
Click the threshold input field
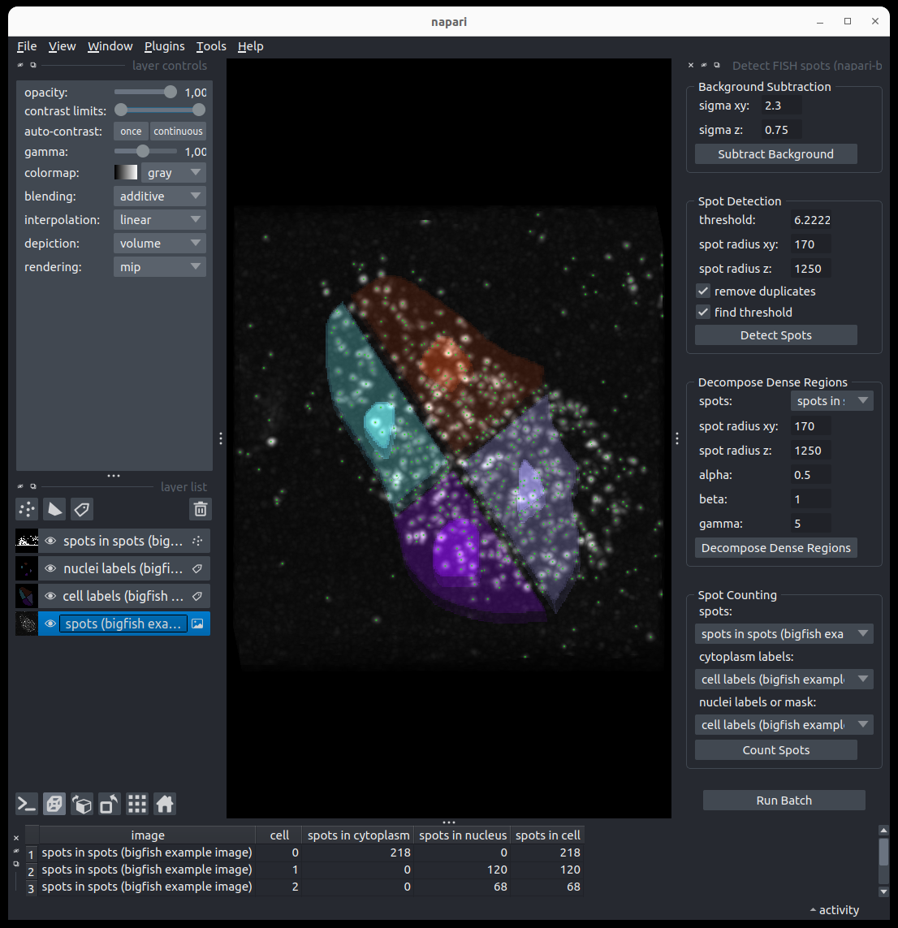click(811, 220)
